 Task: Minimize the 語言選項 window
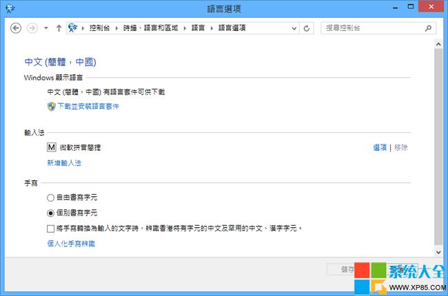tap(395, 8)
